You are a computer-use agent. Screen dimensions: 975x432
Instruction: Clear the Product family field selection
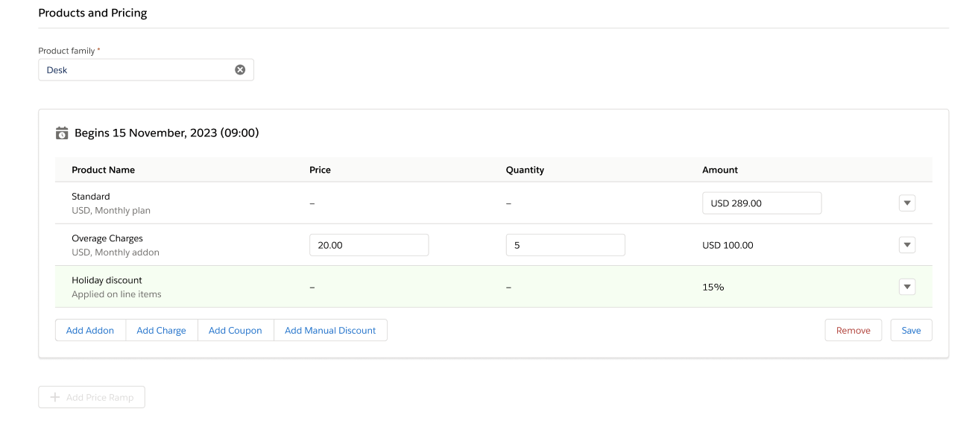click(240, 70)
